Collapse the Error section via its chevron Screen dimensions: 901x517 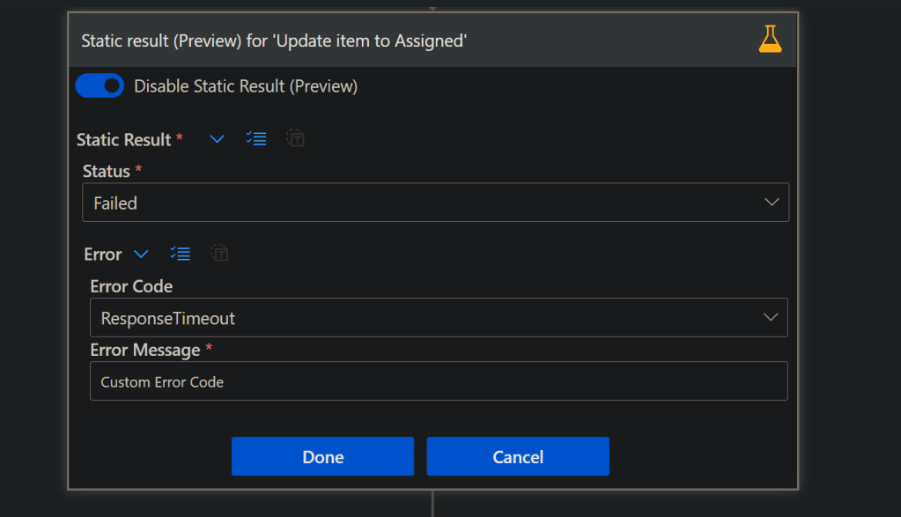pos(141,254)
